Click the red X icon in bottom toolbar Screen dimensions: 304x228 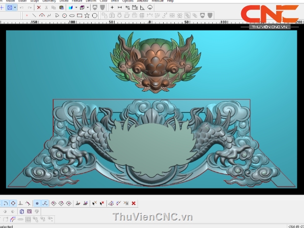[134, 203]
